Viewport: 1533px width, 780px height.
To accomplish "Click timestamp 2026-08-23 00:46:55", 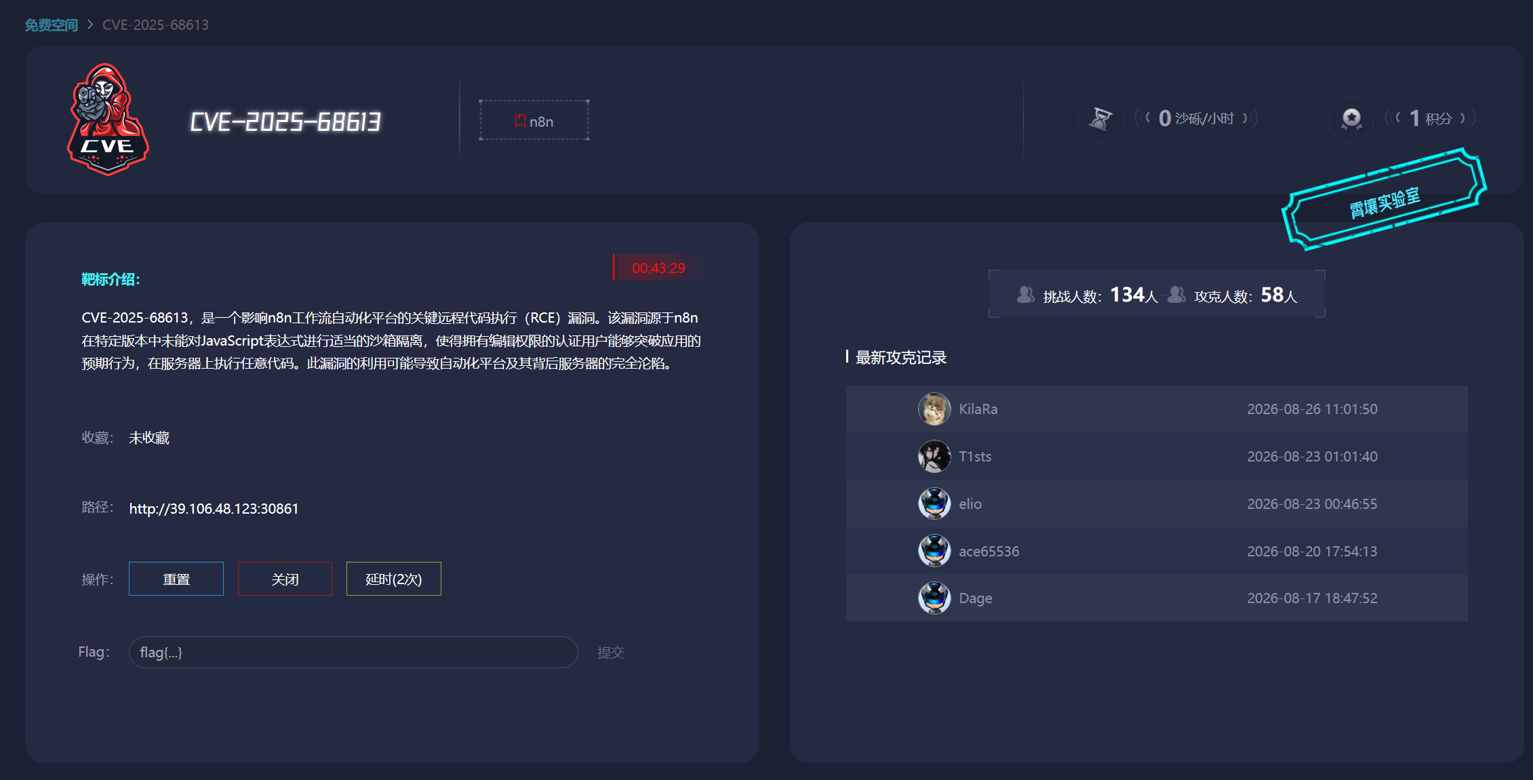I will point(1312,504).
